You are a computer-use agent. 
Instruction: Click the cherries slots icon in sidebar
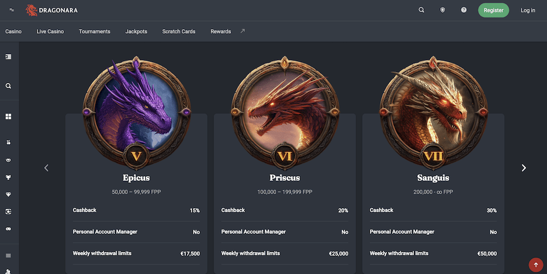(8, 143)
